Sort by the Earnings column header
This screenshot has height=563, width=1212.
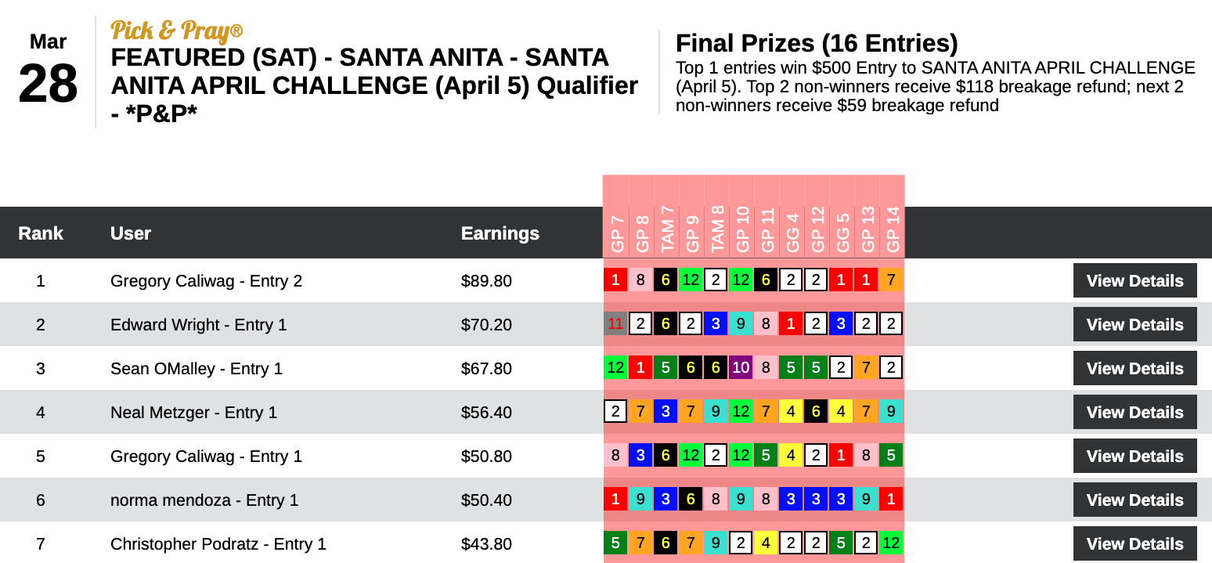click(500, 233)
